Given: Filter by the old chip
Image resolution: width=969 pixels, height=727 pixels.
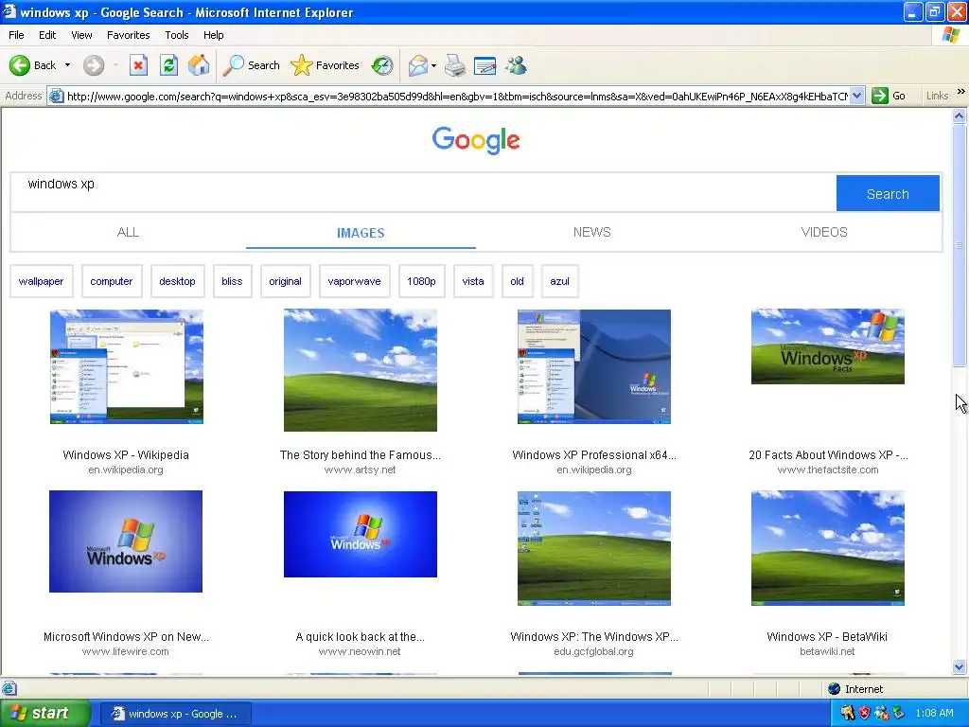Looking at the screenshot, I should coord(518,281).
